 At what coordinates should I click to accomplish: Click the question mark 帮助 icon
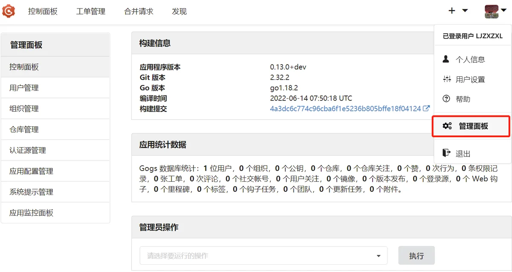447,99
